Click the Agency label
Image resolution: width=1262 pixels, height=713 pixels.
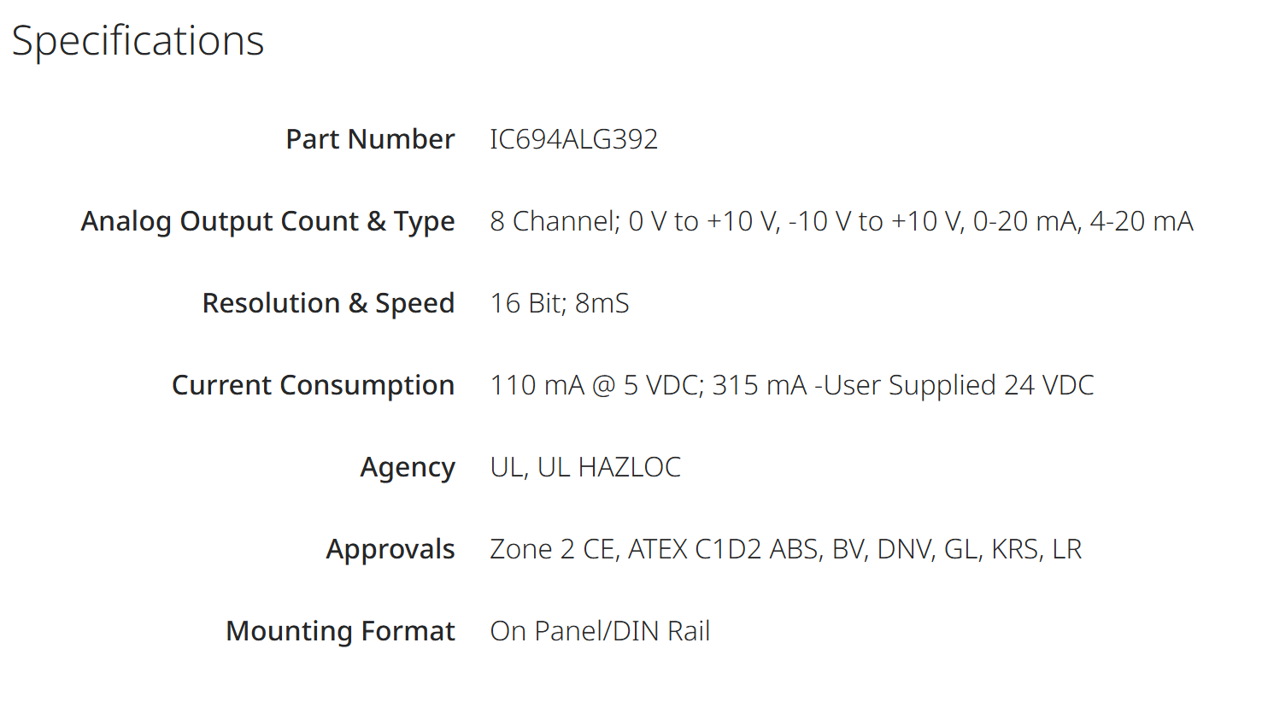coord(408,468)
